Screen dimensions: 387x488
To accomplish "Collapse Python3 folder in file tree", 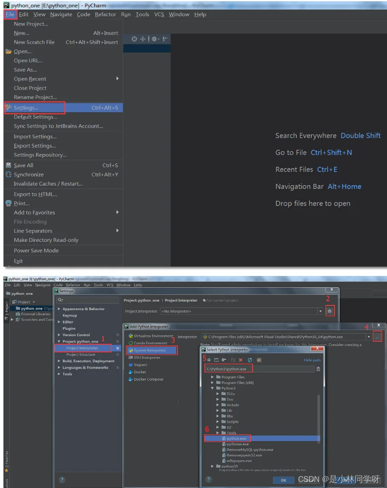I will pos(212,388).
